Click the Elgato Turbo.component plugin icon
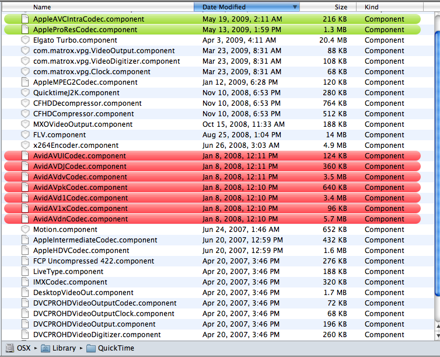This screenshot has height=357, width=440. tap(25, 40)
